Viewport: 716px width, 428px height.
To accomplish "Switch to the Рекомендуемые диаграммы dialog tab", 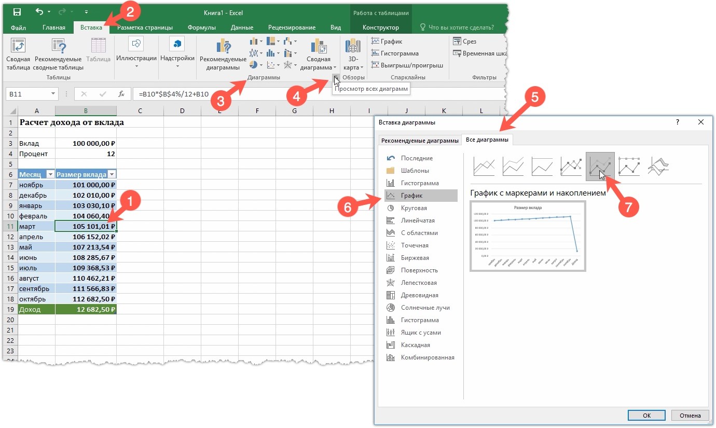I will tap(420, 141).
